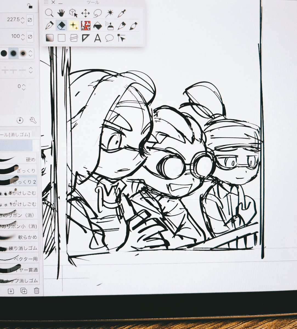Select the Airbrush spray tool

pos(109,26)
